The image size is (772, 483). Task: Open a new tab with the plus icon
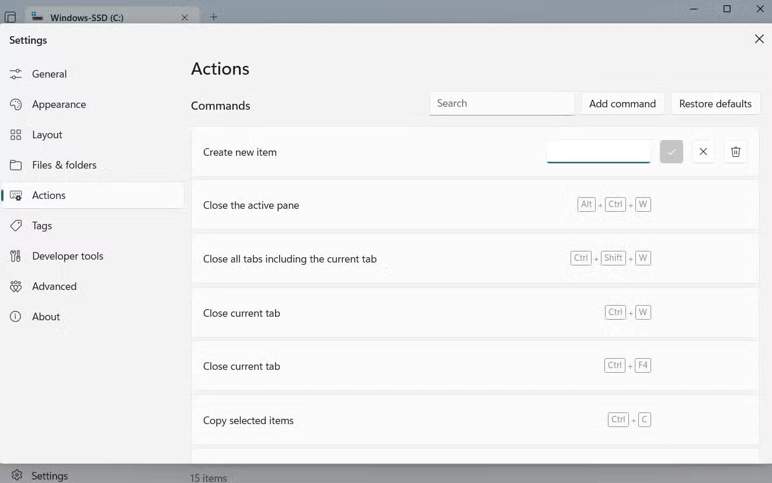click(x=214, y=17)
